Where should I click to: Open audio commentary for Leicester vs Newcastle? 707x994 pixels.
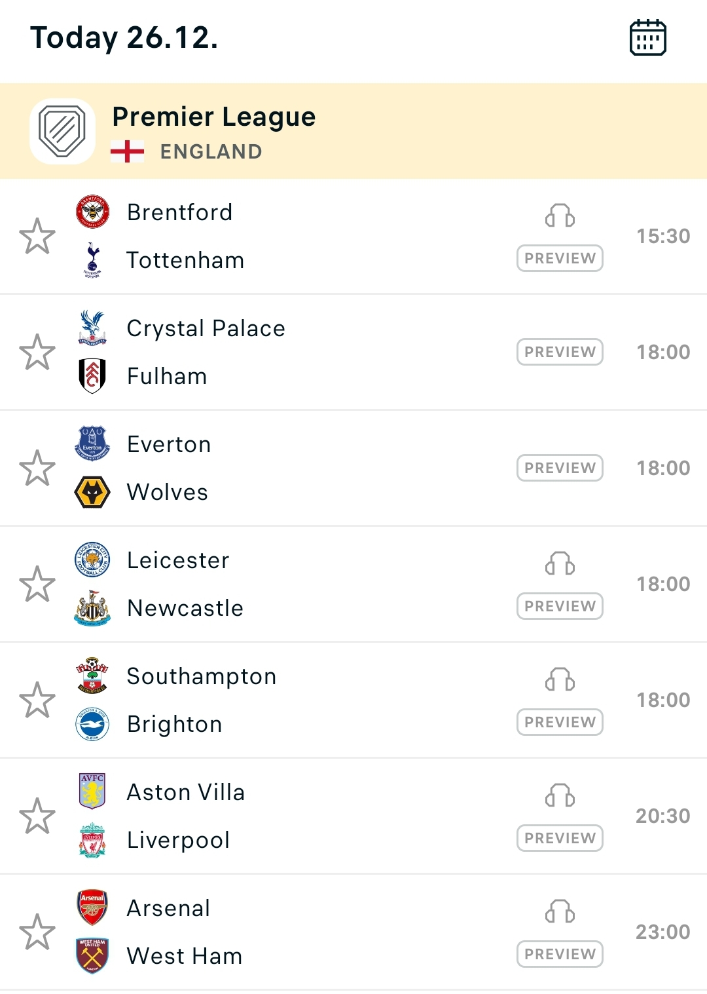click(560, 564)
